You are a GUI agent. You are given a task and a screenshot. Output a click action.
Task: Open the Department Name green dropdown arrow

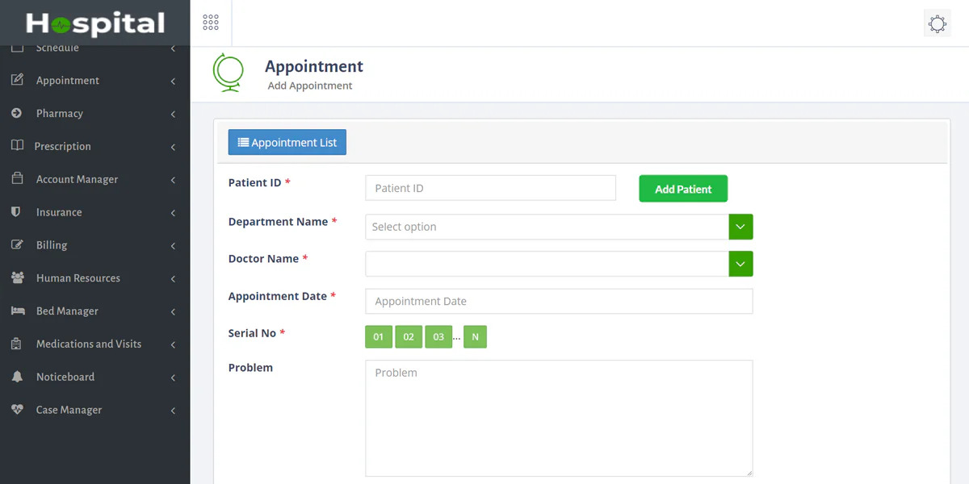740,227
